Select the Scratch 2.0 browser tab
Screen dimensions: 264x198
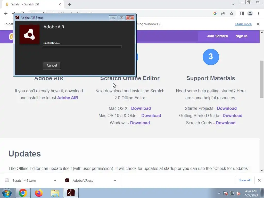[33, 4]
